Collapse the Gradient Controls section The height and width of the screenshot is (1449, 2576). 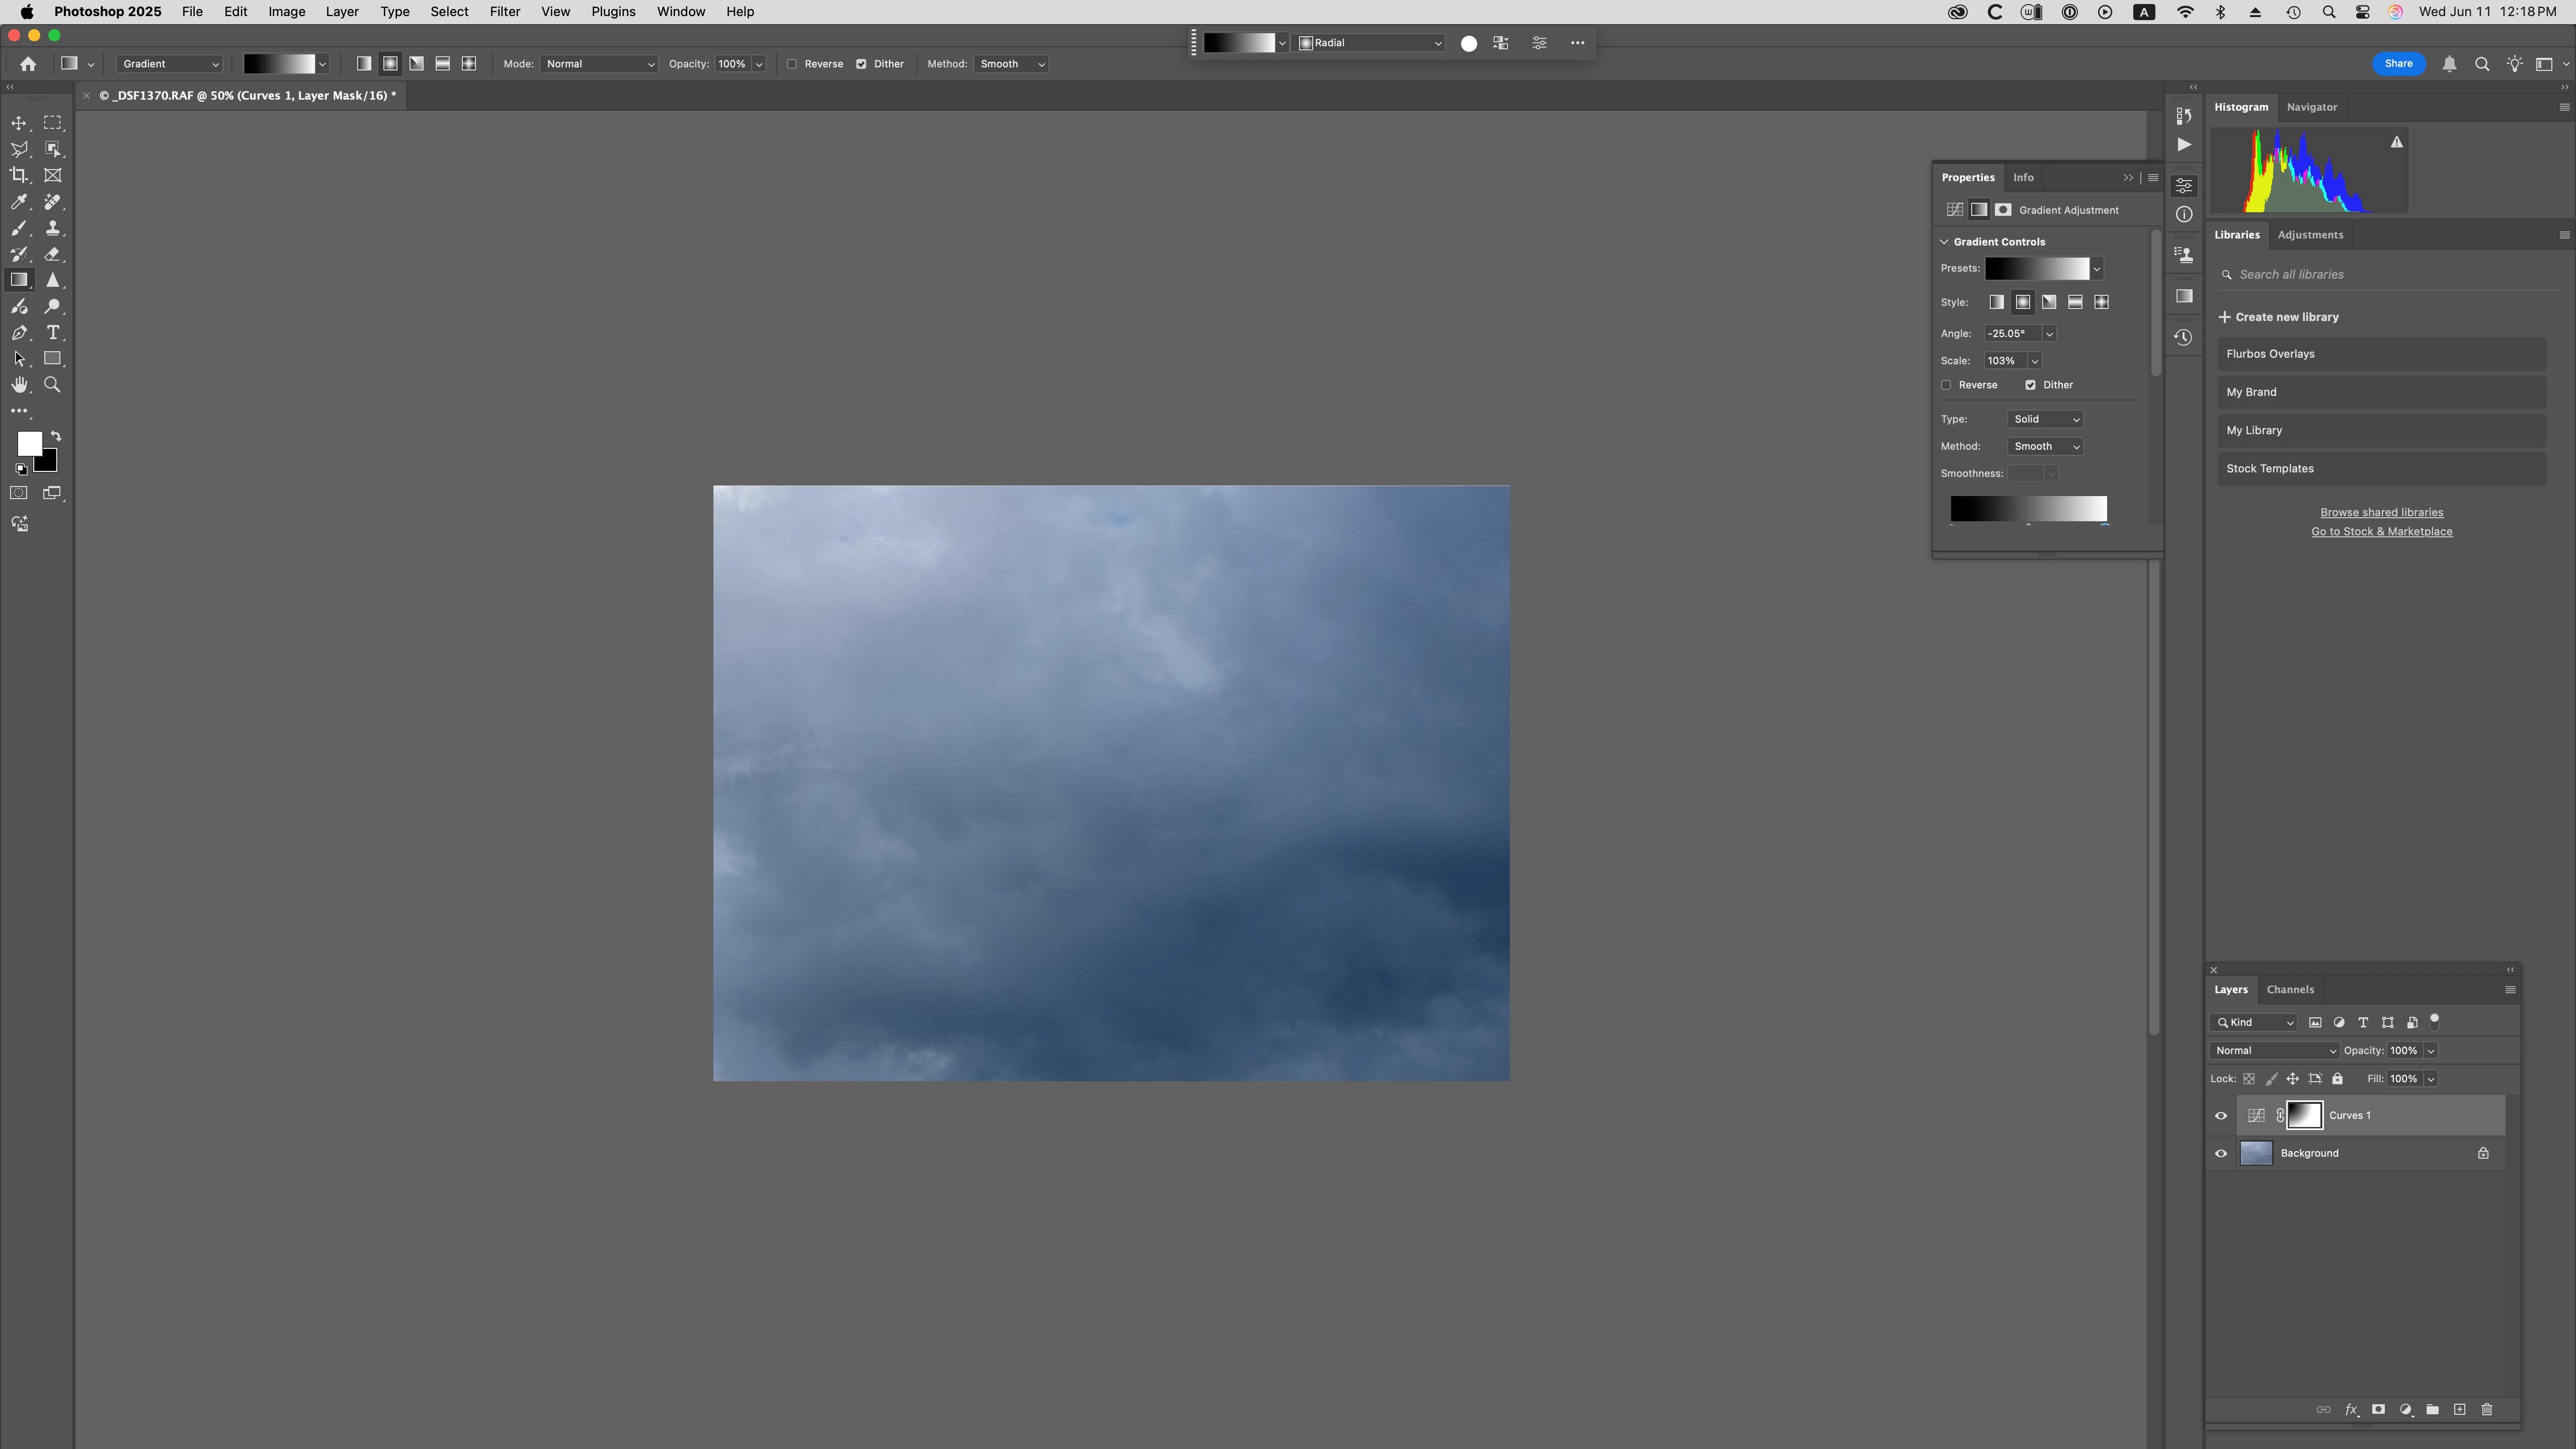[x=1945, y=242]
